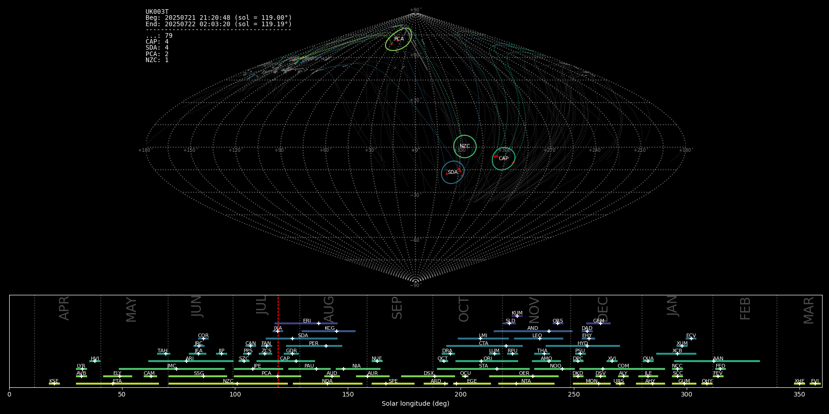
Task: Click the XUM shower bar on timeline
Action: 682,346
